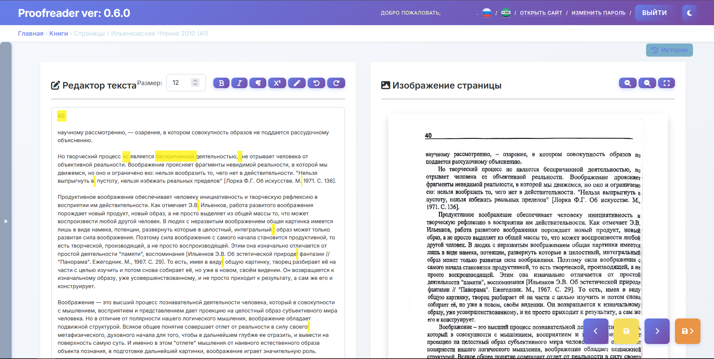714x359 pixels.
Task: Switch language to Russian flag
Action: (487, 13)
